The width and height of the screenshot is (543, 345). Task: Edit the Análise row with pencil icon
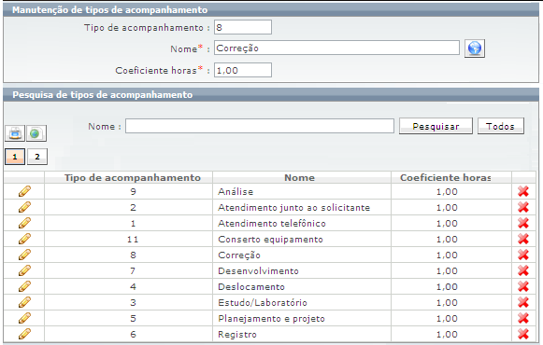pyautogui.click(x=24, y=191)
